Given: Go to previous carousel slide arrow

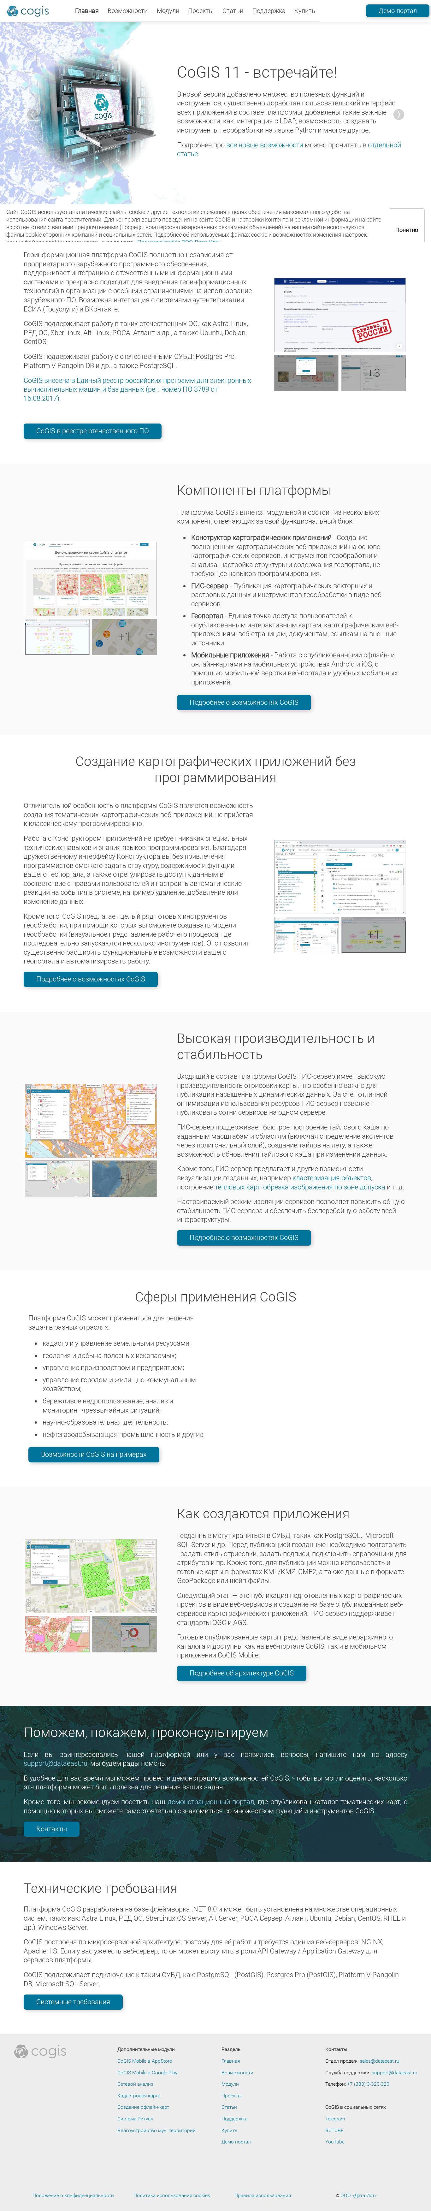Looking at the screenshot, I should pos(32,114).
